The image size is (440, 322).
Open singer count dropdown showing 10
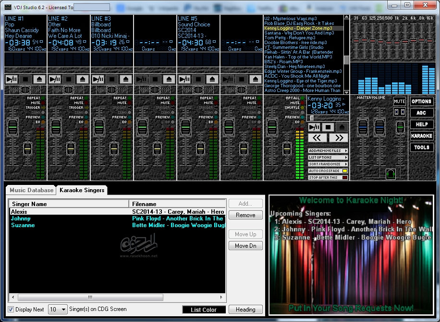(58, 309)
